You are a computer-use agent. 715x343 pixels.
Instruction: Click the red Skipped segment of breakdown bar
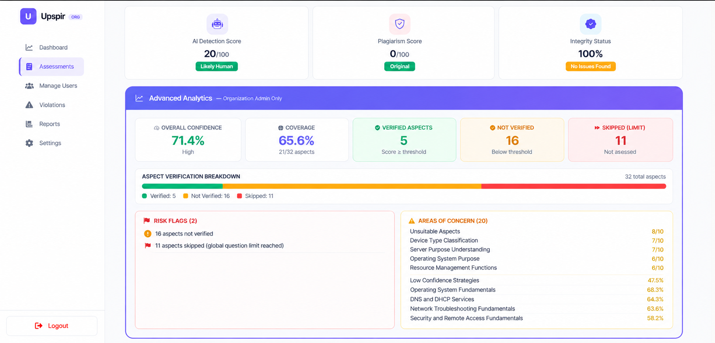[x=574, y=186]
